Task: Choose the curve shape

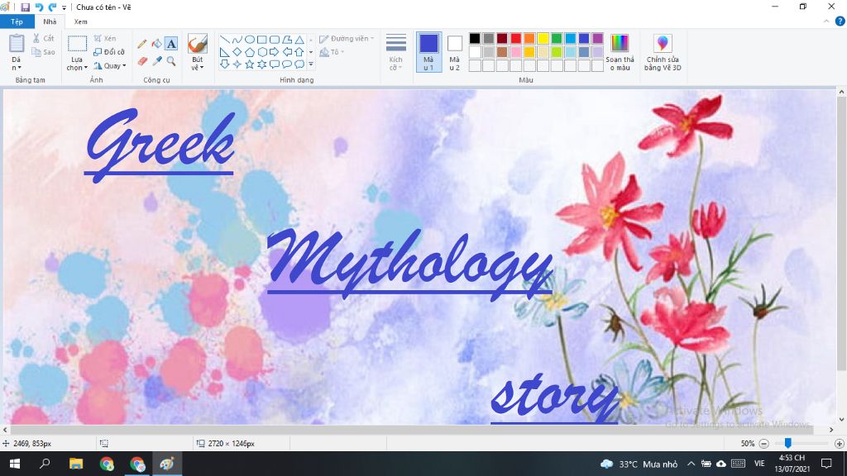Action: tap(237, 40)
